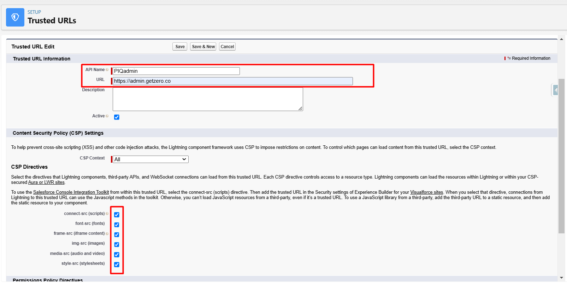Click the Trusted URL Edit title
The image size is (567, 285).
coord(33,47)
